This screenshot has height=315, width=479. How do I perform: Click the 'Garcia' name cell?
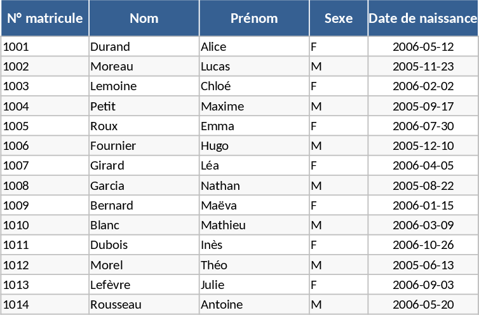pos(144,186)
